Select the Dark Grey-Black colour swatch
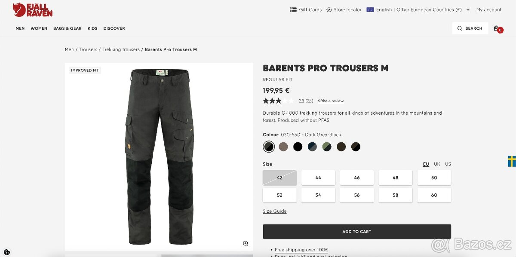The image size is (516, 257). (269, 147)
